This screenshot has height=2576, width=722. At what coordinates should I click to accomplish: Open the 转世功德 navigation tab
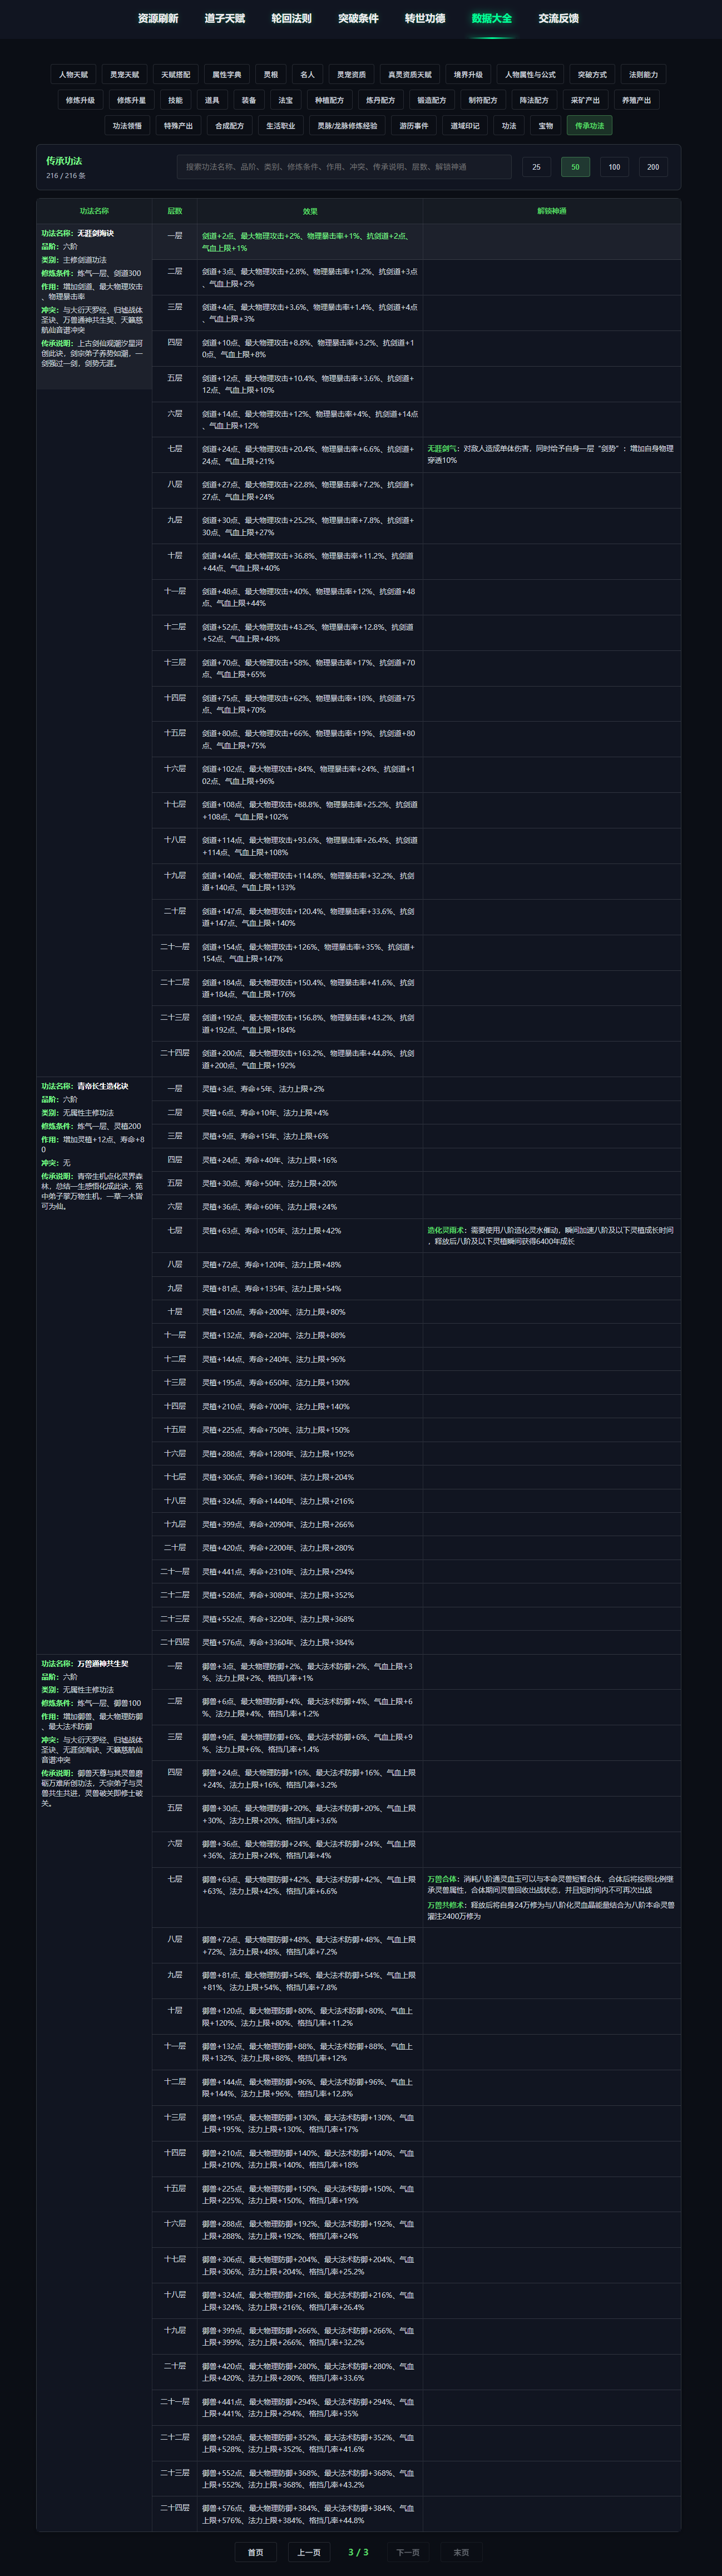pos(425,18)
